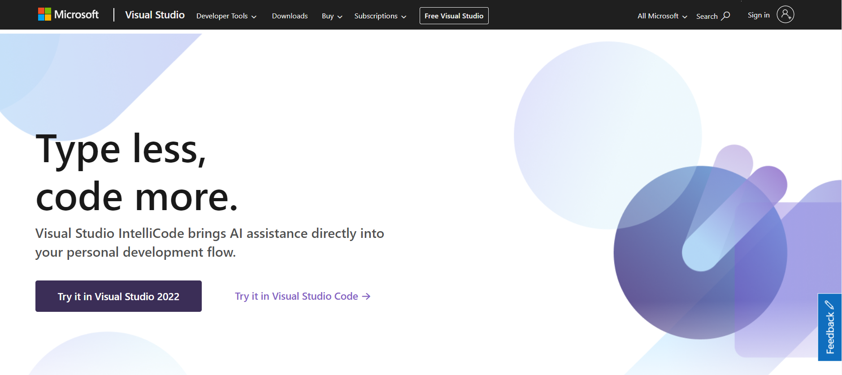This screenshot has width=842, height=375.
Task: Go to the Downloads page
Action: pos(290,16)
